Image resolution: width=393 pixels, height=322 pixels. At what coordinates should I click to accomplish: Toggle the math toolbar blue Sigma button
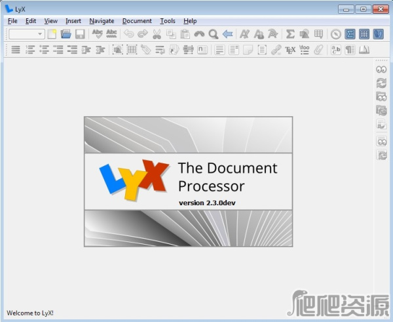coord(350,34)
